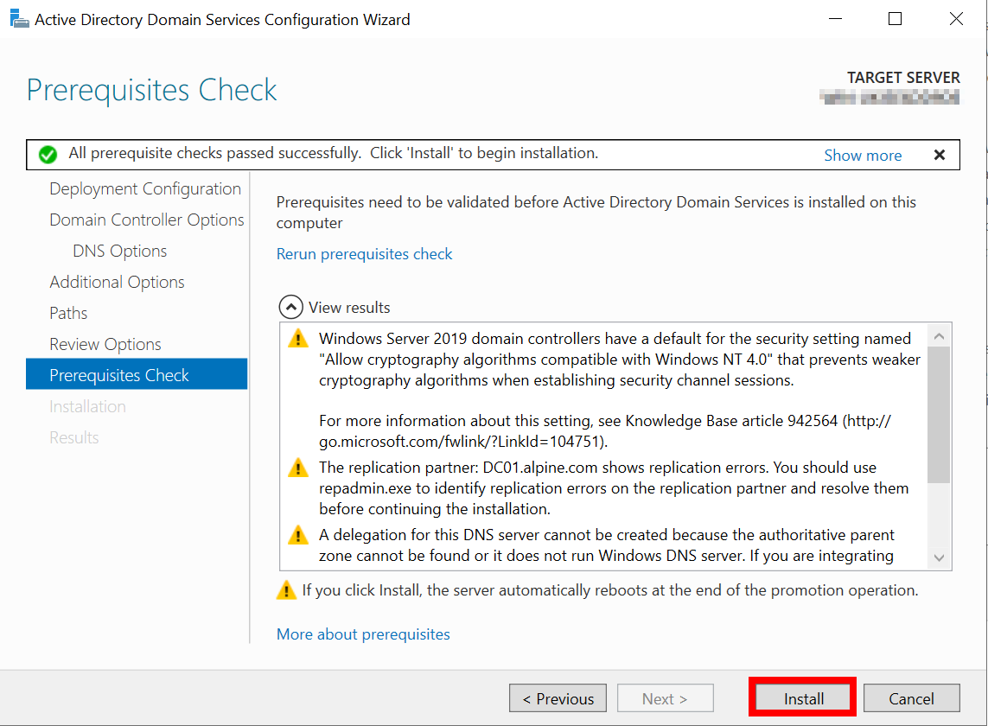Select Review Options step
The height and width of the screenshot is (726, 988).
105,344
